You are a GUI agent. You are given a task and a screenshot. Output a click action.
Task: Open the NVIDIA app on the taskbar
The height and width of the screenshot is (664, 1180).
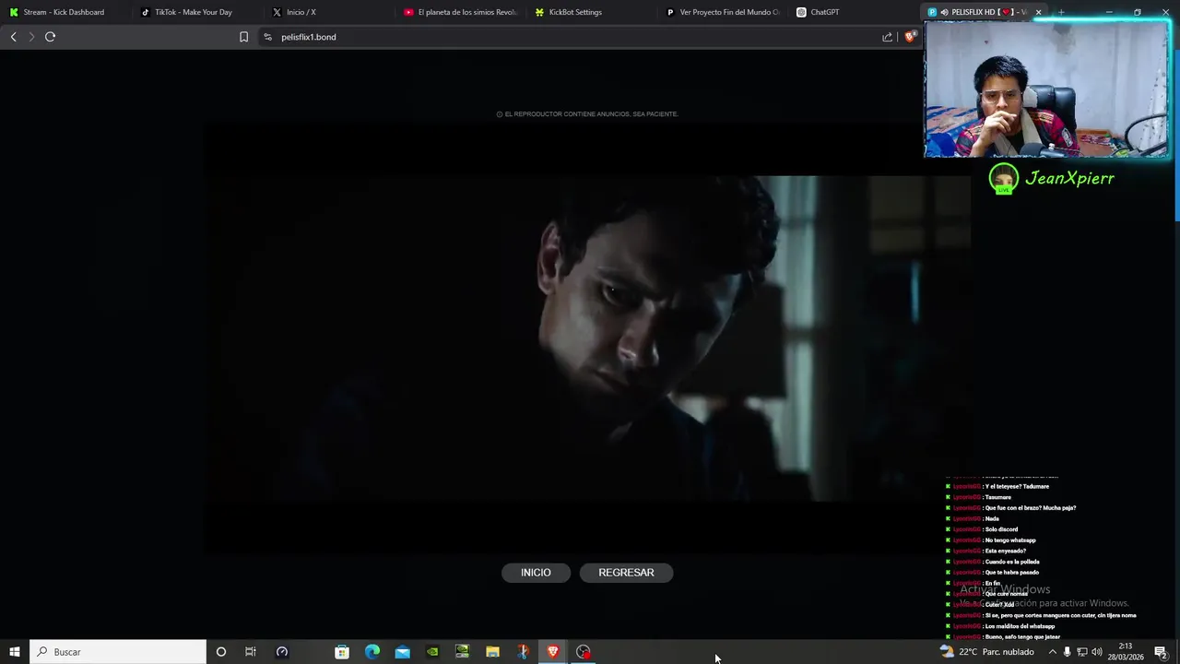[432, 652]
